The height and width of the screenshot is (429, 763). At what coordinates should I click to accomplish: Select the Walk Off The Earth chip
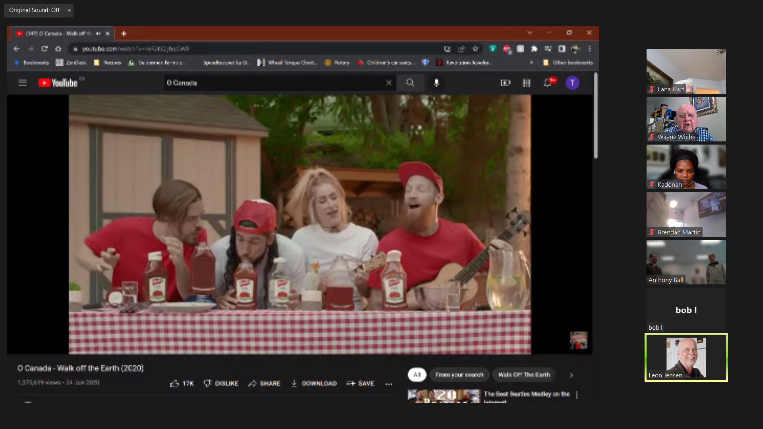click(524, 375)
